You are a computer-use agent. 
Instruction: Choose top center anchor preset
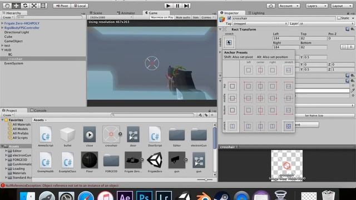[260, 86]
